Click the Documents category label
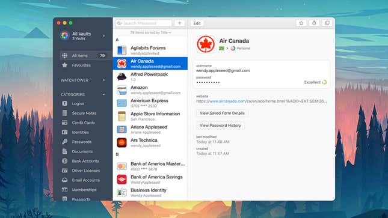 [82, 151]
